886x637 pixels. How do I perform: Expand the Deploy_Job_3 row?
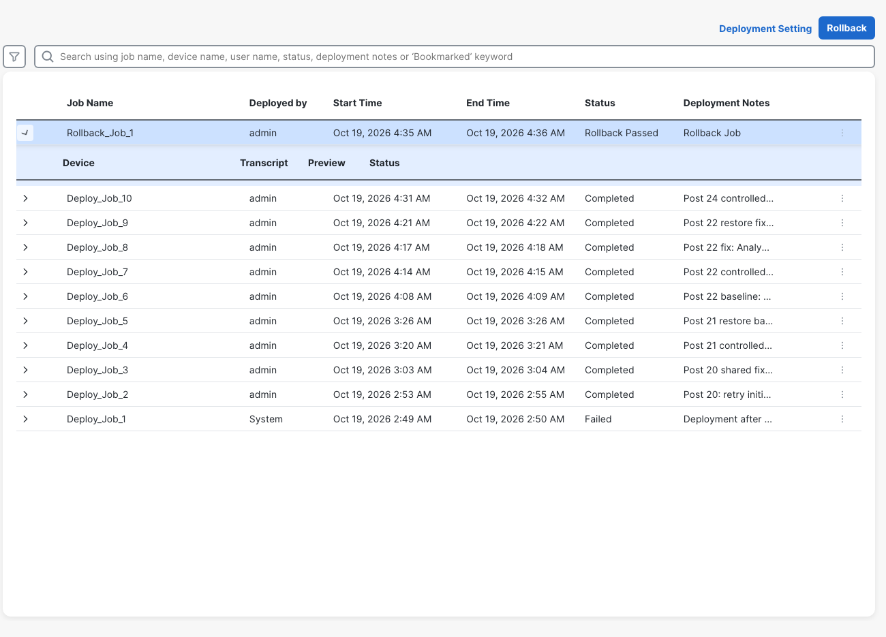click(x=25, y=370)
